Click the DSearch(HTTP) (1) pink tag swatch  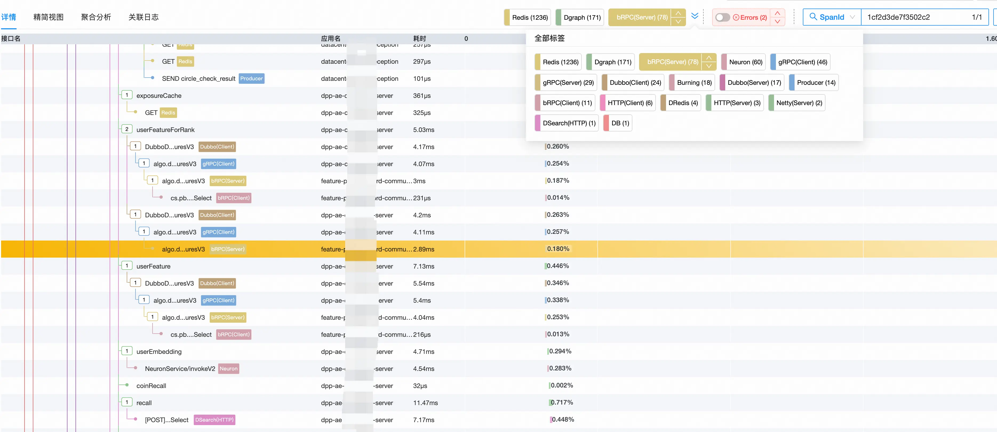click(x=538, y=123)
